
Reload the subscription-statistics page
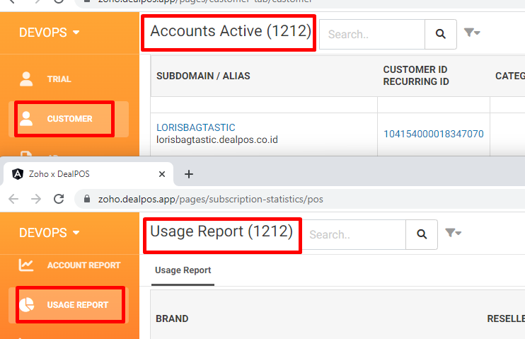coord(59,199)
